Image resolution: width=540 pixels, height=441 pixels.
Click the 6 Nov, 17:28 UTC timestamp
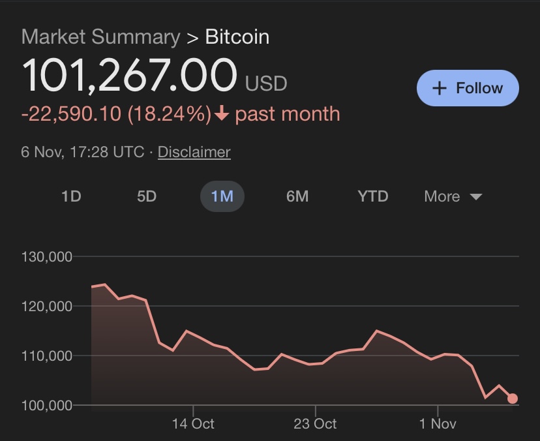coord(83,152)
